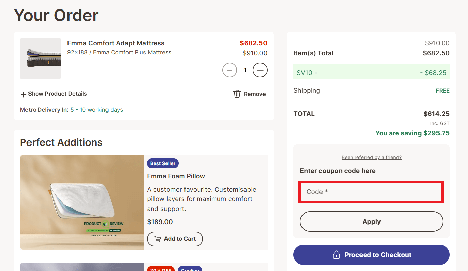The height and width of the screenshot is (271, 468).
Task: Click the Best Seller badge
Action: (162, 163)
